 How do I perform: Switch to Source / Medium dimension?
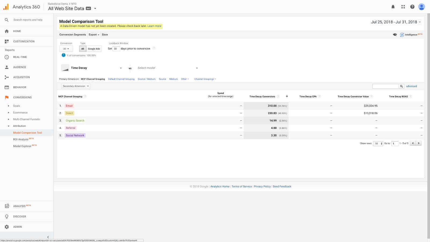[146, 79]
